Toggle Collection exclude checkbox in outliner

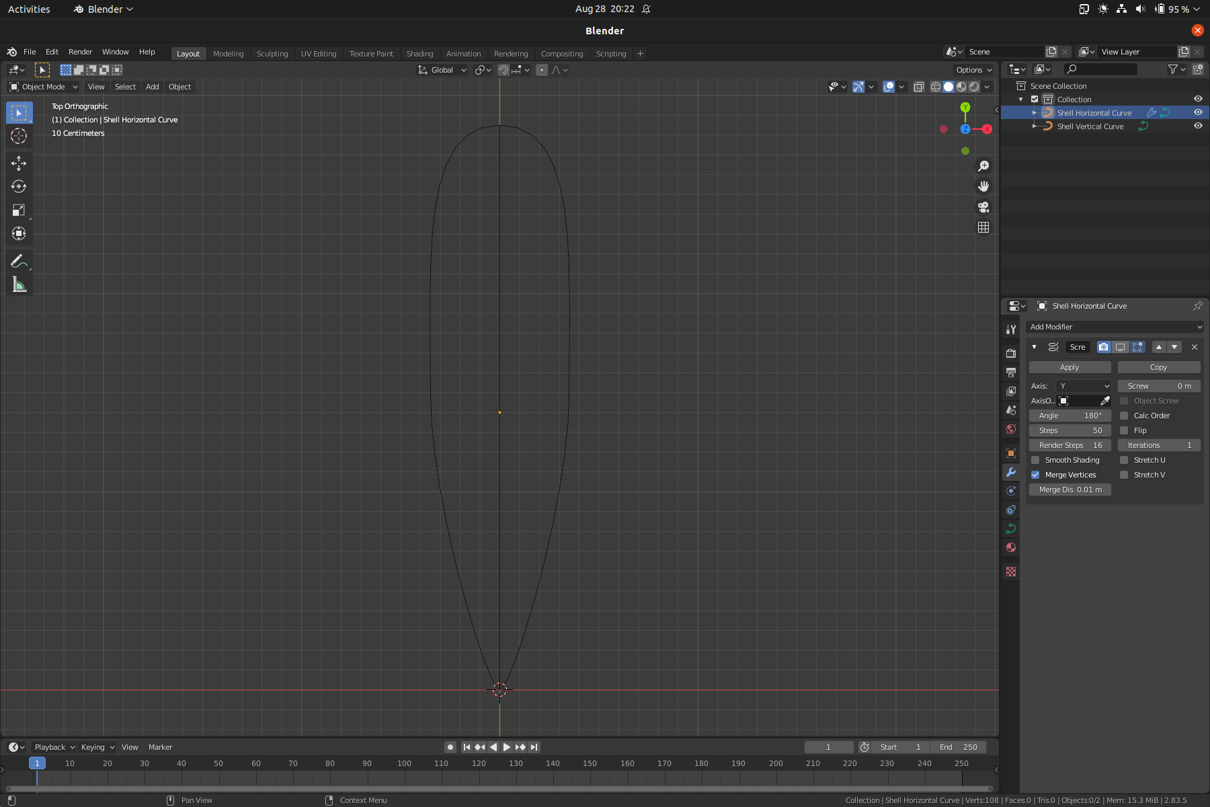pyautogui.click(x=1035, y=99)
